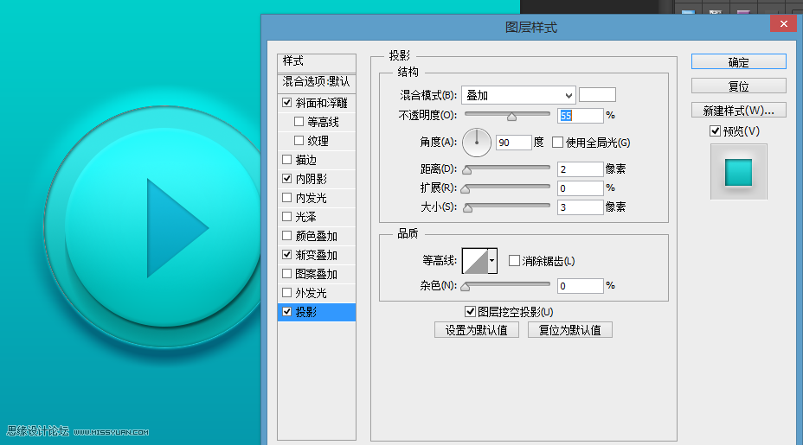Click the 大小 slider handle
The width and height of the screenshot is (803, 445).
[467, 208]
